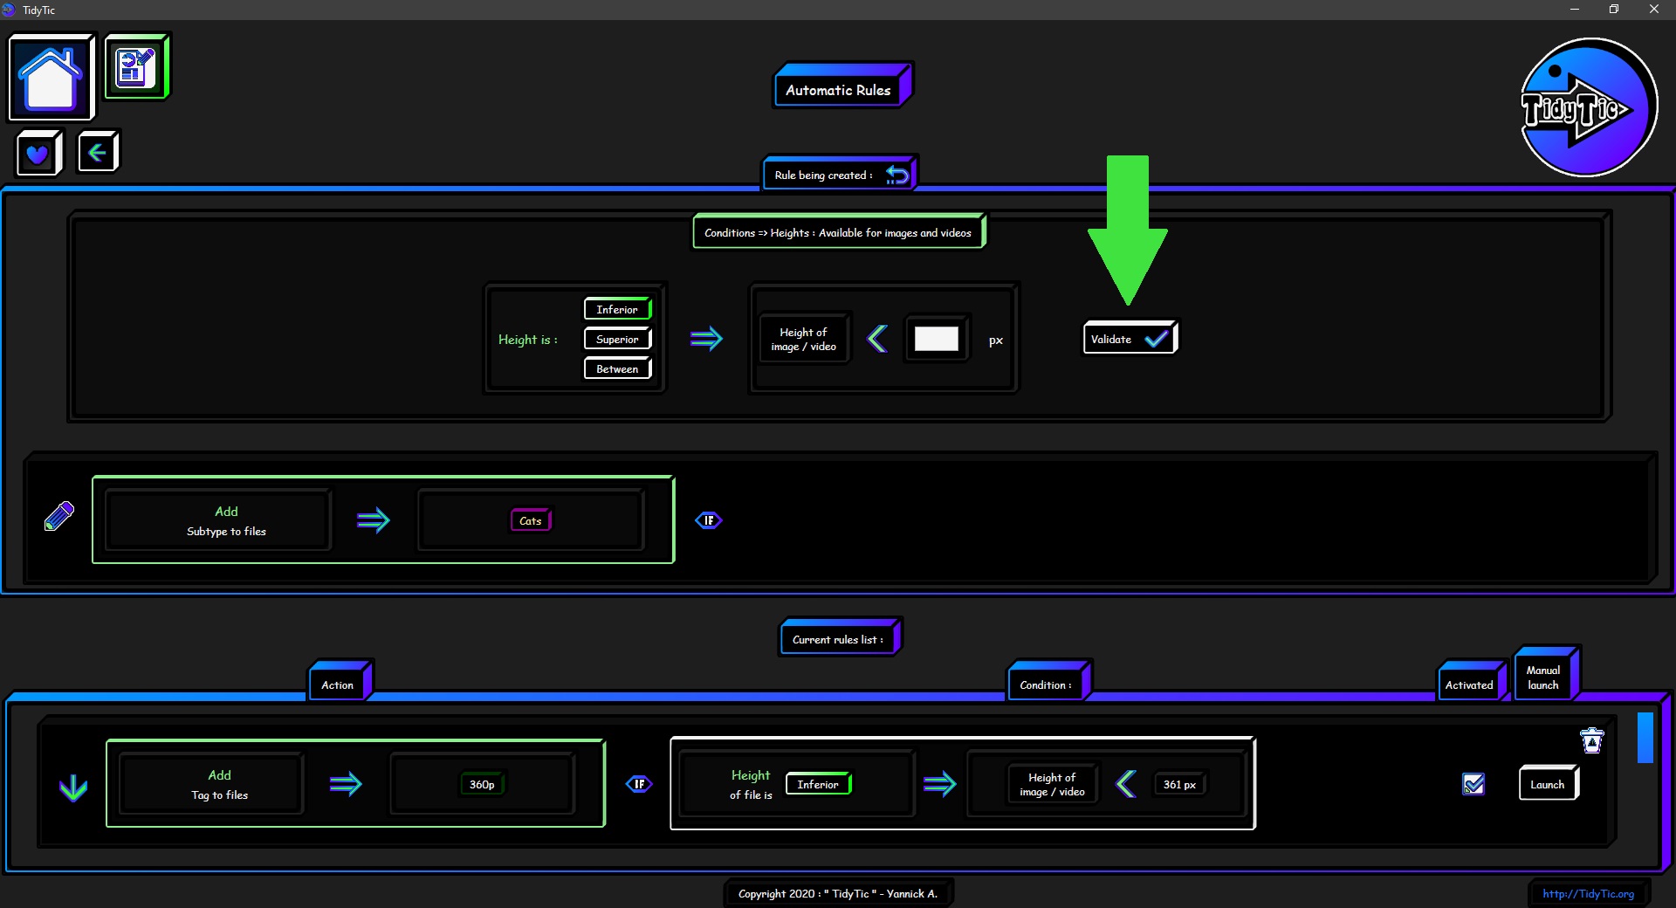The width and height of the screenshot is (1676, 908).
Task: Click the Manual launch column header
Action: click(x=1547, y=674)
